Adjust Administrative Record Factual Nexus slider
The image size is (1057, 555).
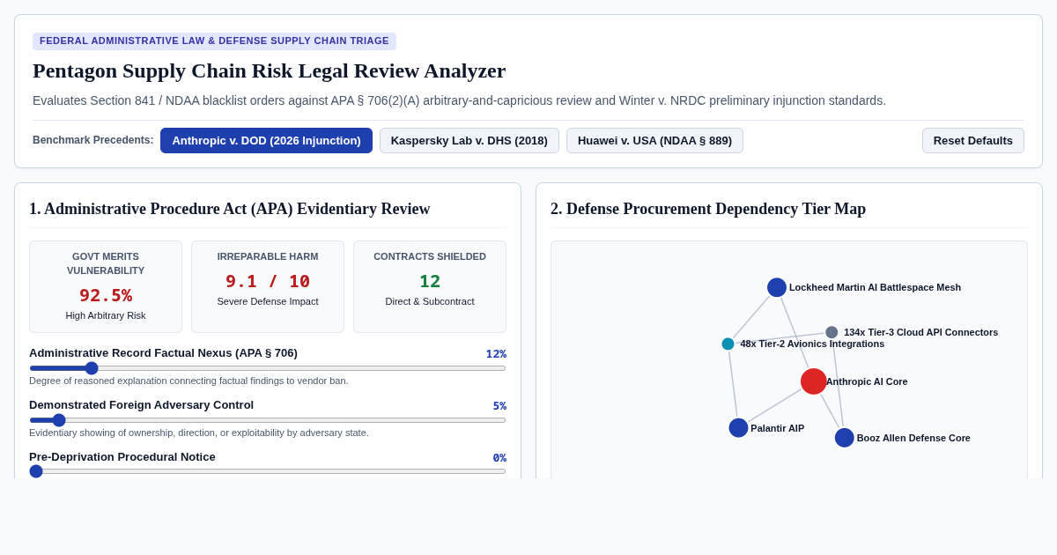[x=268, y=368]
